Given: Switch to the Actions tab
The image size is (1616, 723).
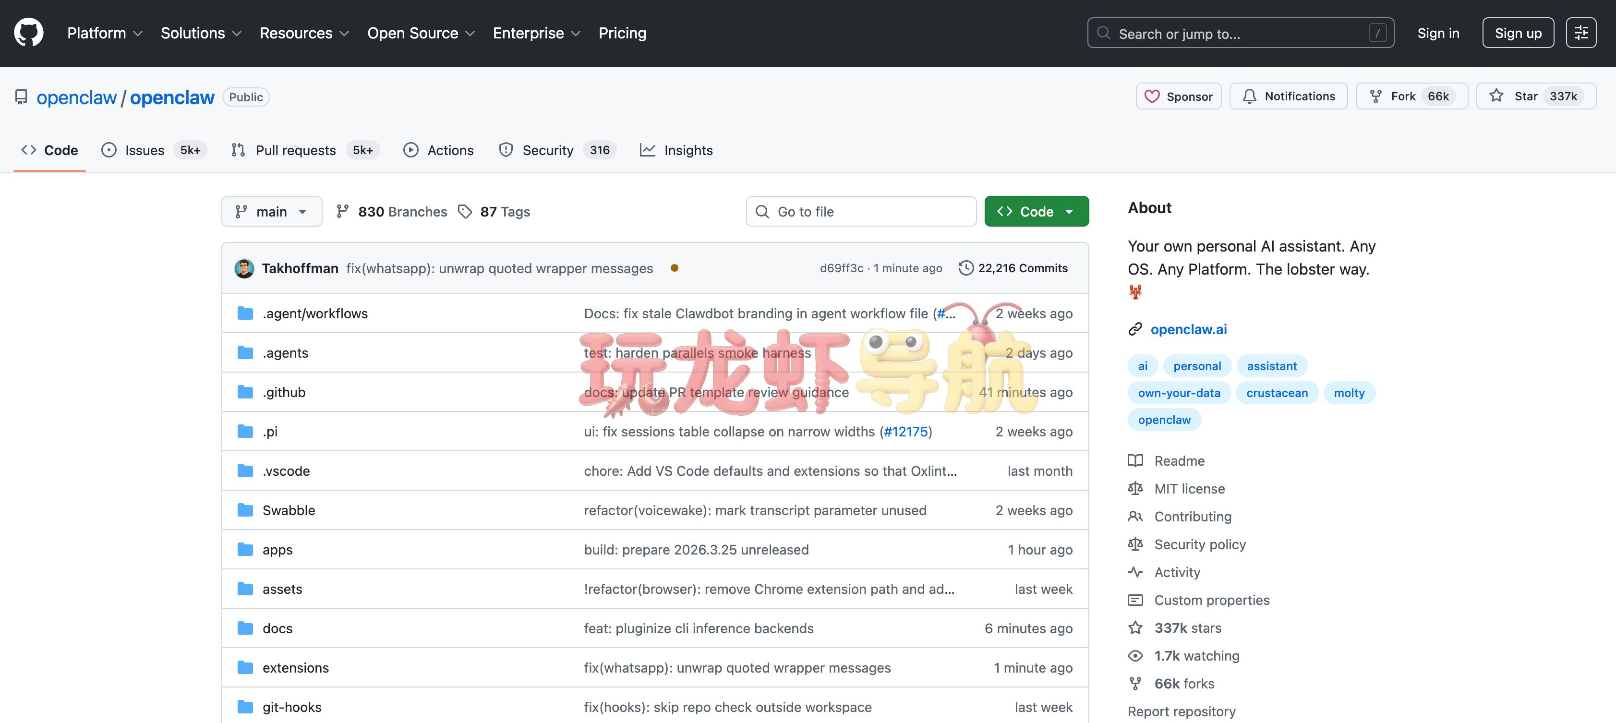Looking at the screenshot, I should 438,150.
